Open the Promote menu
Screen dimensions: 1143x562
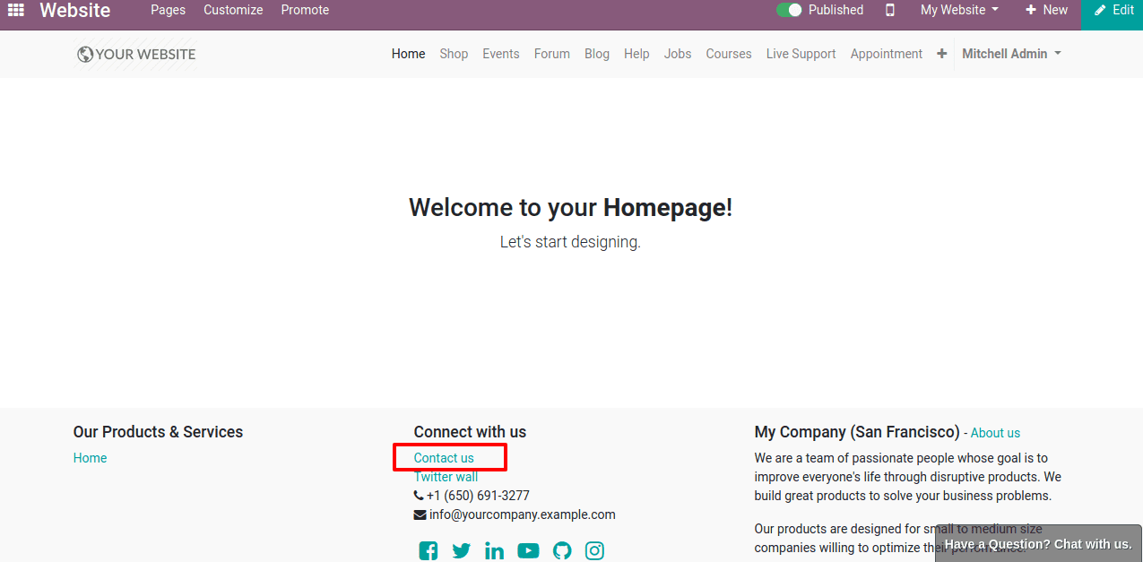(305, 10)
